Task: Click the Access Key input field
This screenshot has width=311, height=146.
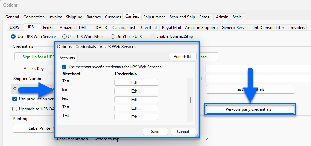Action: tap(51, 69)
